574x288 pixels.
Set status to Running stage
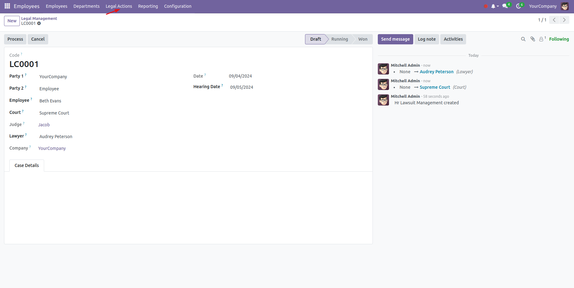click(x=340, y=39)
